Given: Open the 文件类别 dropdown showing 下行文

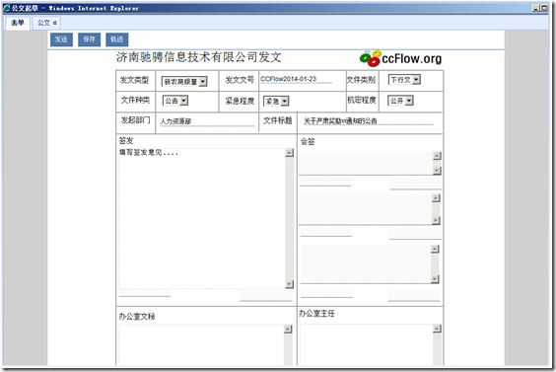Looking at the screenshot, I should pyautogui.click(x=404, y=80).
